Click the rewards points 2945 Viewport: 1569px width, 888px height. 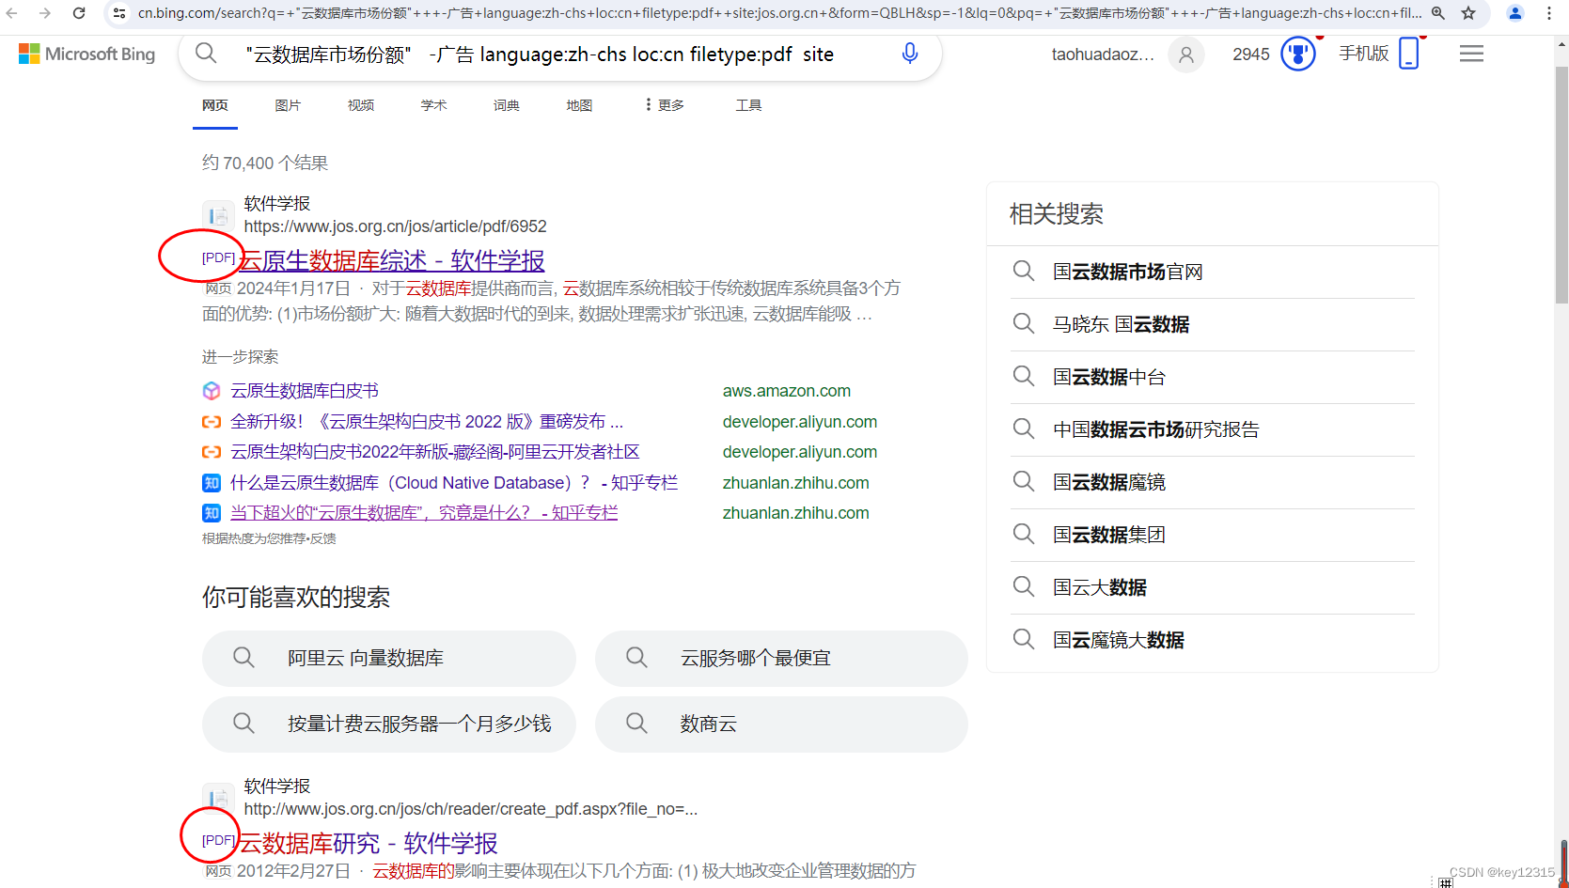tap(1251, 55)
